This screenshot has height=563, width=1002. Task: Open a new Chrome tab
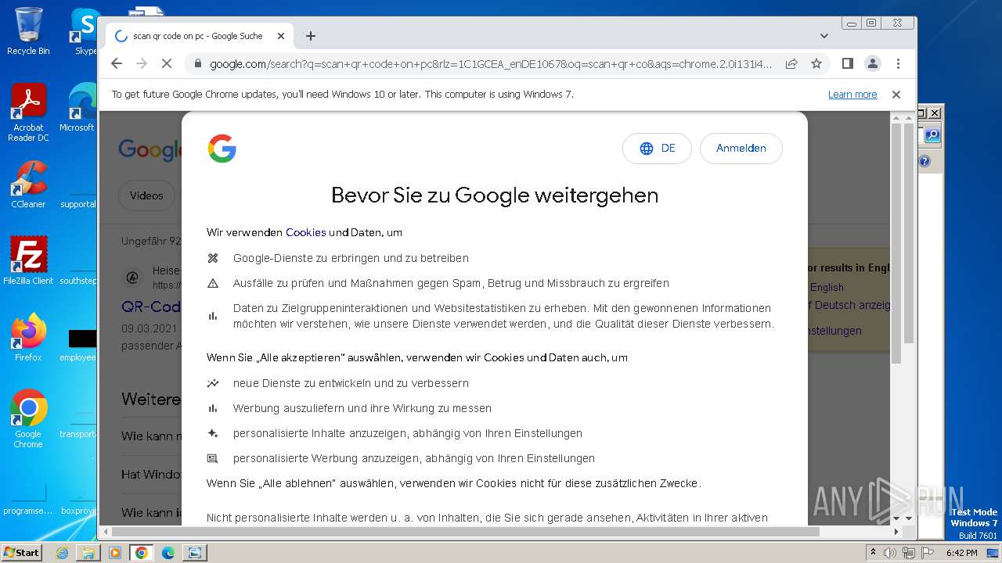tap(311, 36)
